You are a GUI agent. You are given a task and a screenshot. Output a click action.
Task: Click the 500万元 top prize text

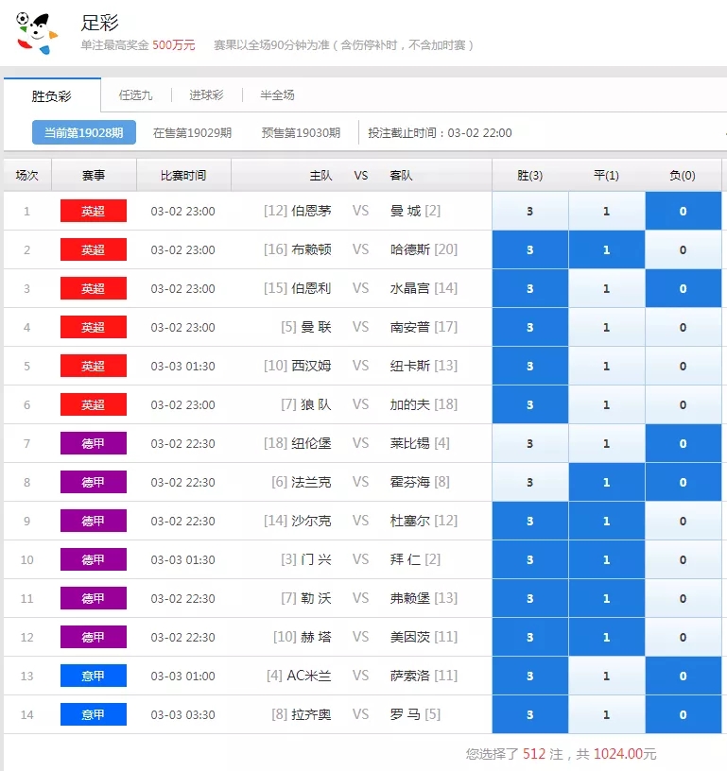(174, 45)
